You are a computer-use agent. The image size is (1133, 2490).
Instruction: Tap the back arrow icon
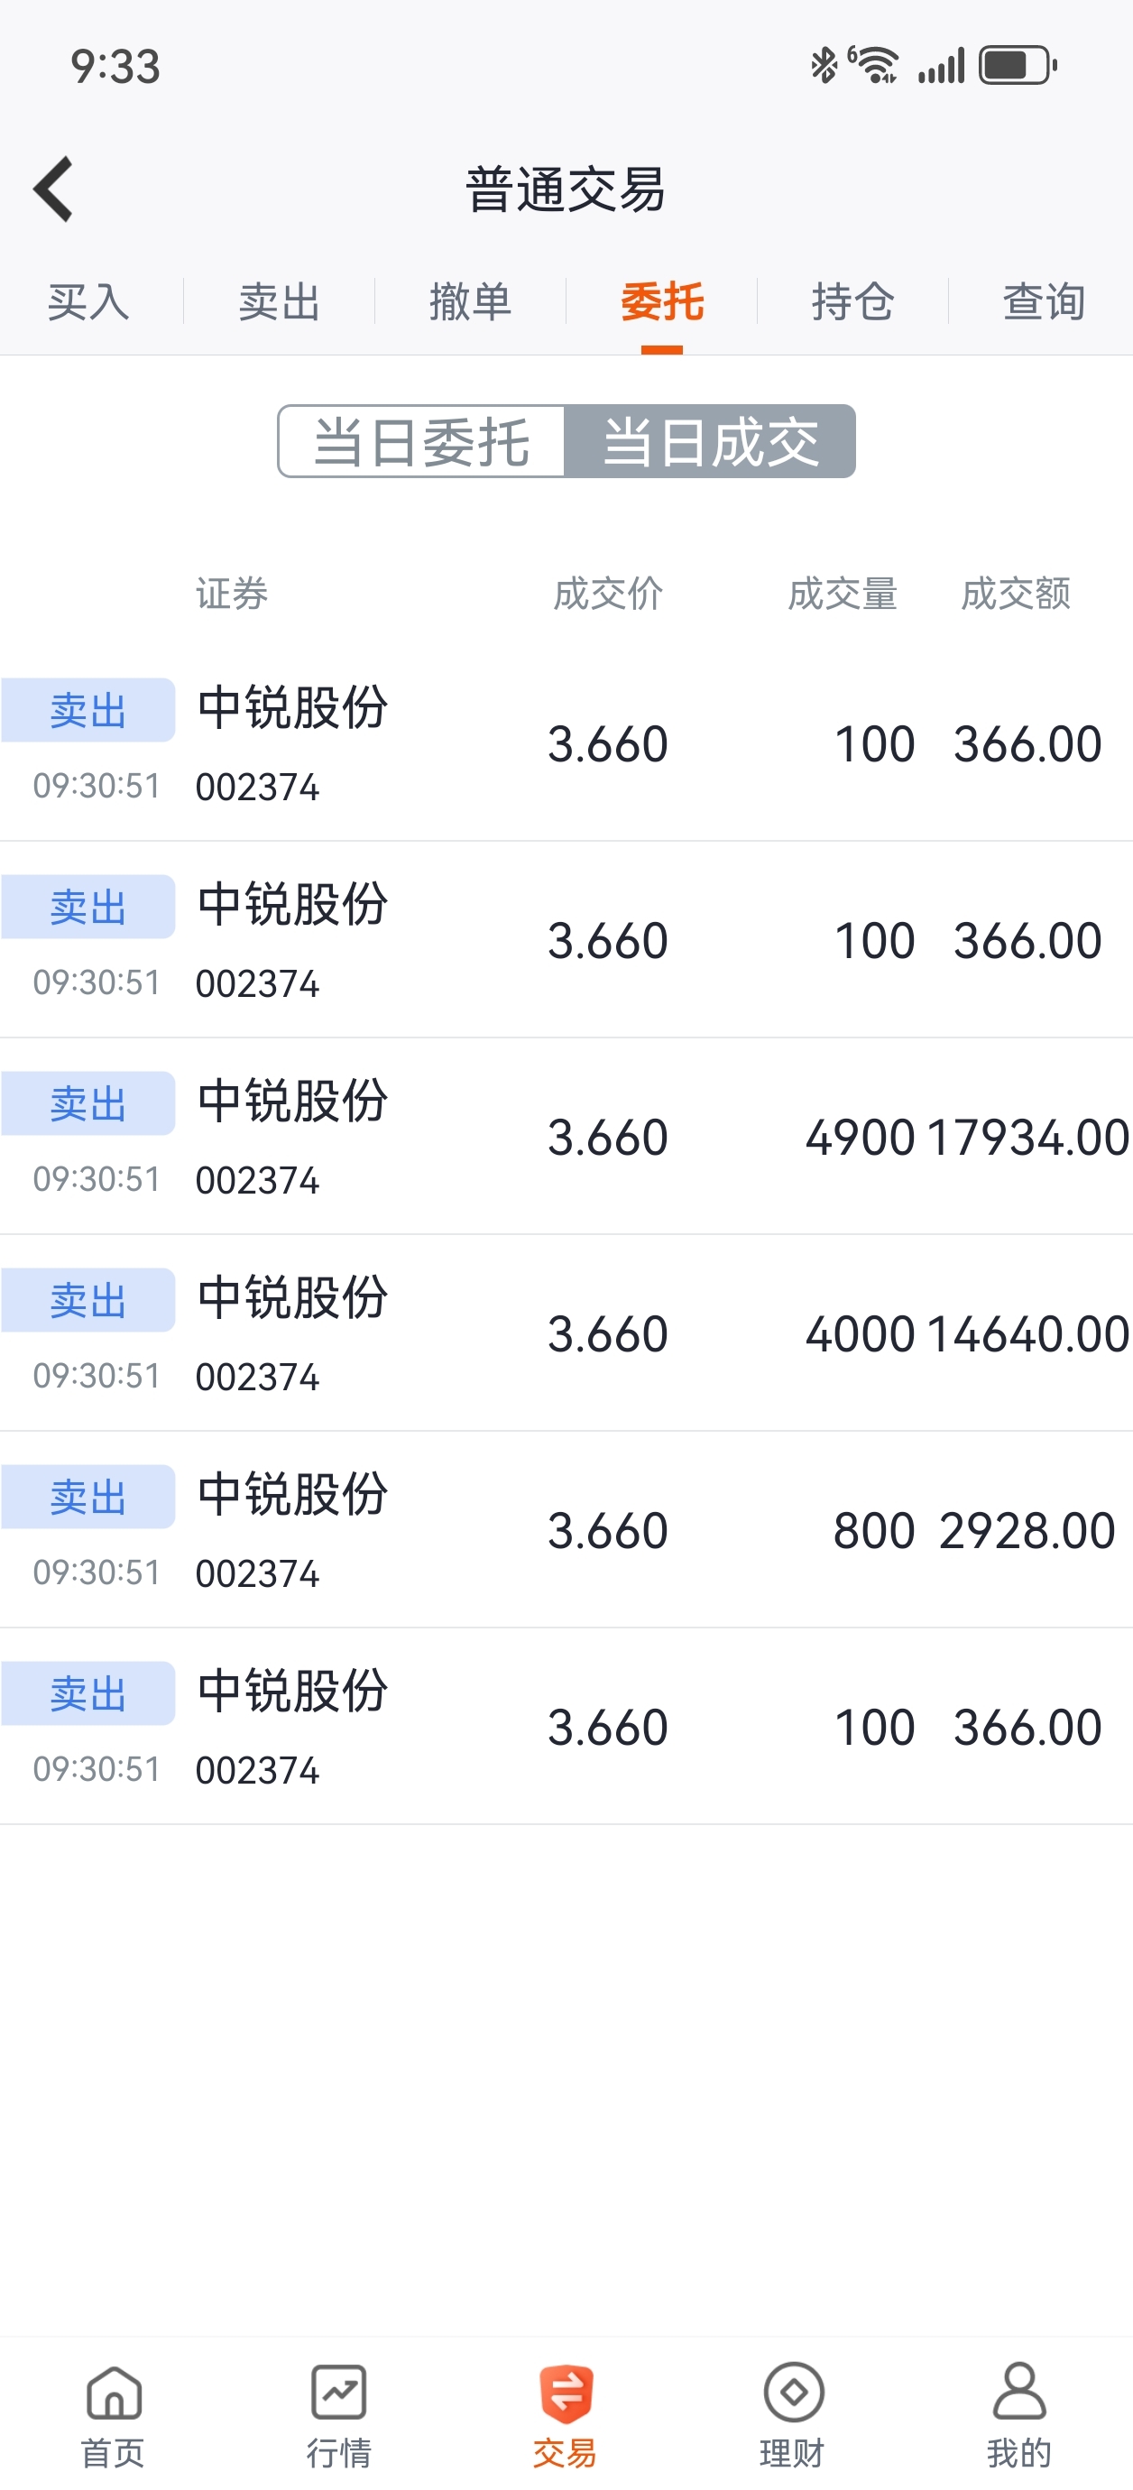(54, 189)
